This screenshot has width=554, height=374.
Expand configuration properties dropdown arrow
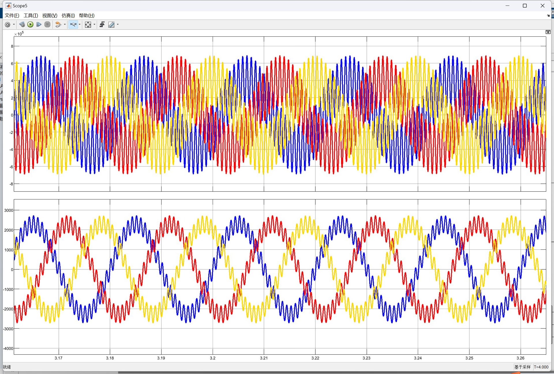point(14,25)
